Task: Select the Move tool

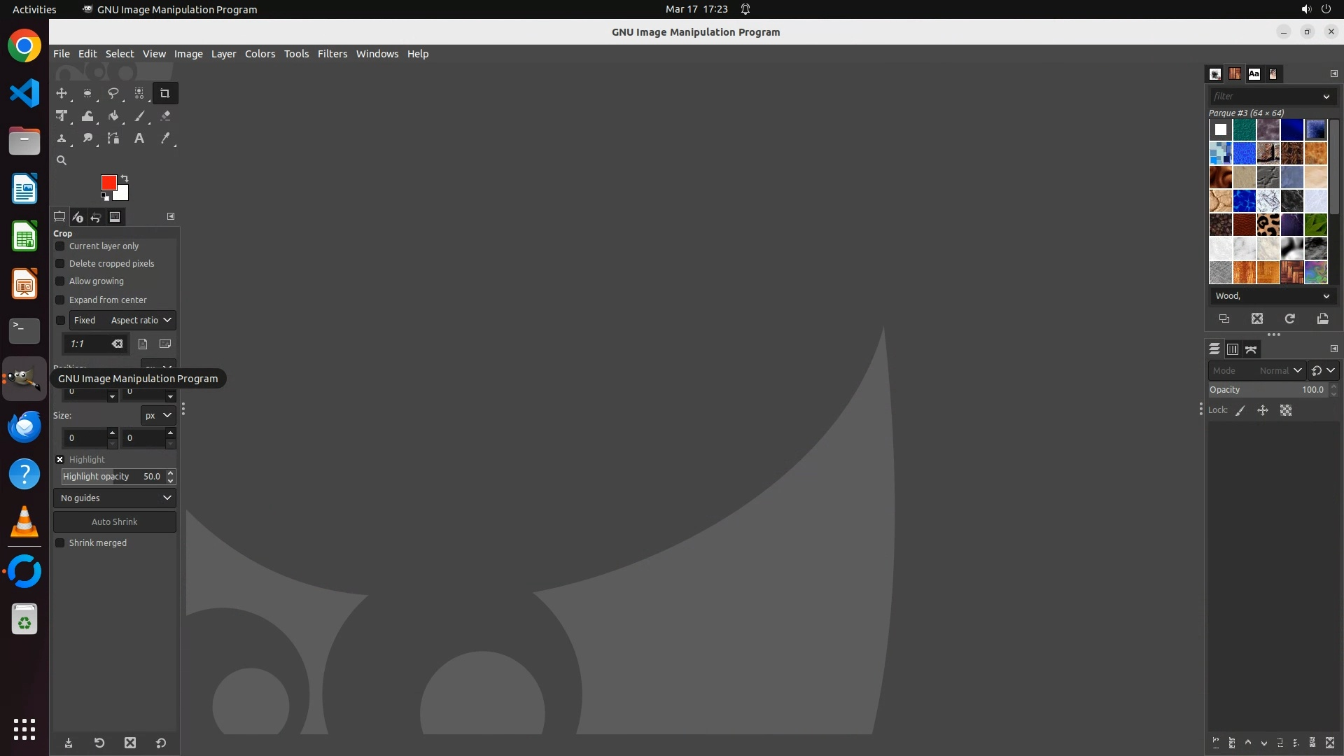Action: [62, 93]
